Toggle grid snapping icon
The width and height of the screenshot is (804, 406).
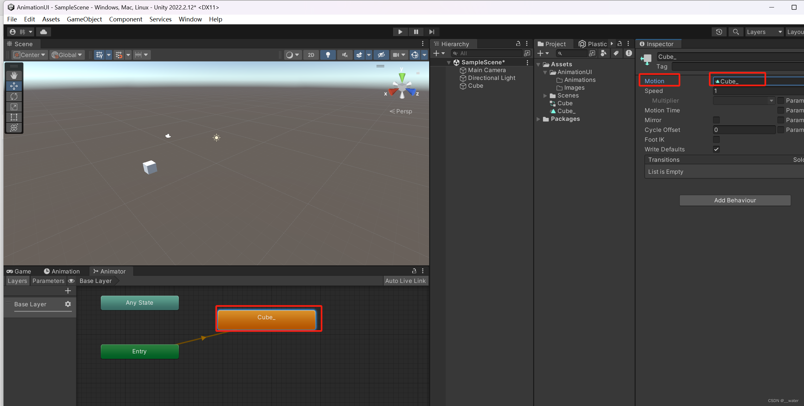(119, 55)
